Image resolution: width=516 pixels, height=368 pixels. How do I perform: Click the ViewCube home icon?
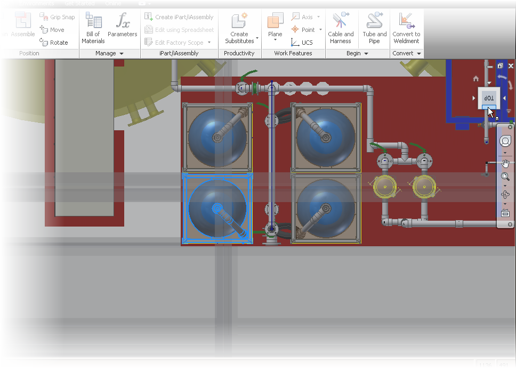[x=476, y=79]
